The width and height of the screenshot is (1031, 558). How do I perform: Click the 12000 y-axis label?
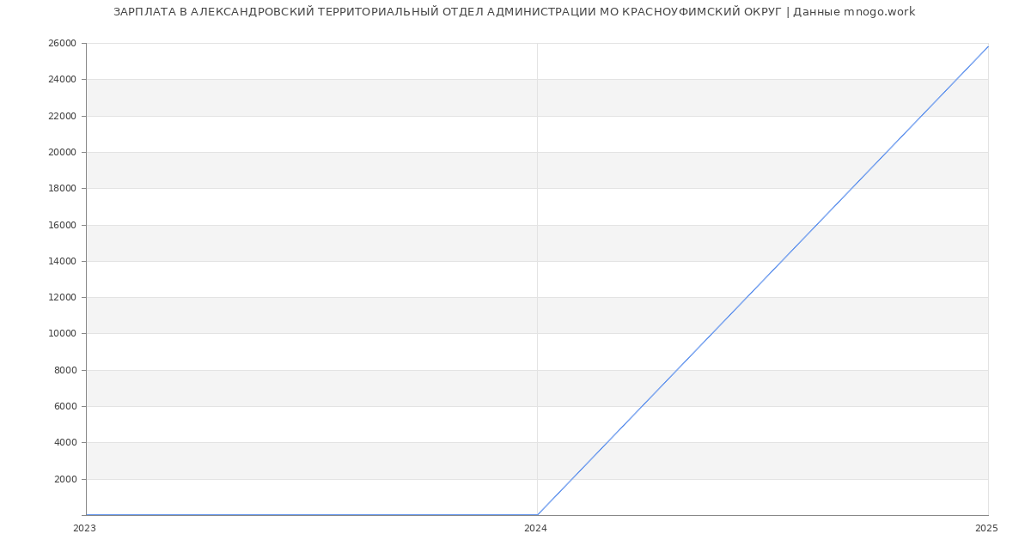point(62,298)
